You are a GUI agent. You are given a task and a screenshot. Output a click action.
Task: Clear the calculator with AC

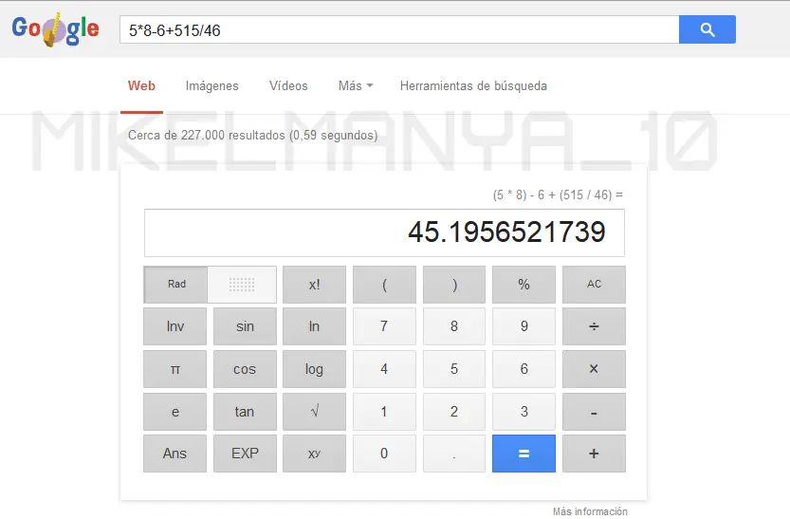tap(594, 285)
